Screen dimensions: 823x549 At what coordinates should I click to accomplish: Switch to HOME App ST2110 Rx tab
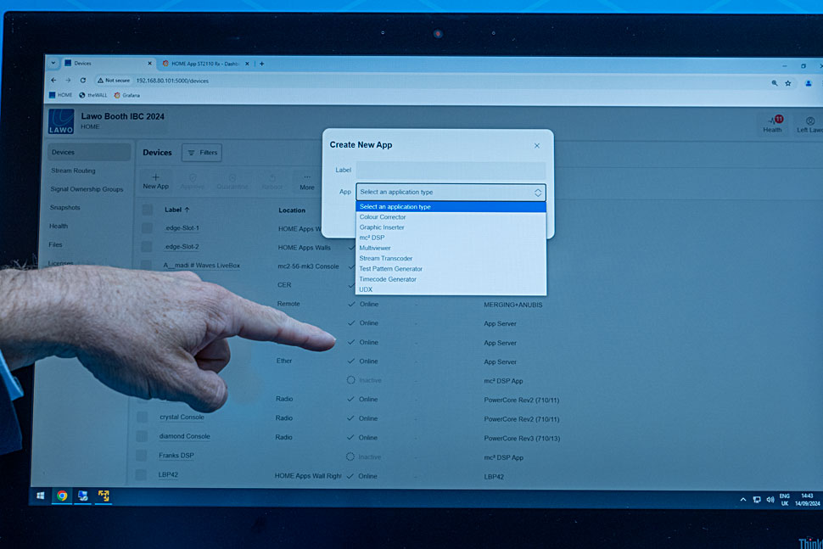204,64
